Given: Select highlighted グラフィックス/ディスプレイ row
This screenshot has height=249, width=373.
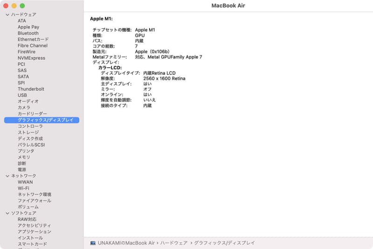Looking at the screenshot, I should [x=41, y=120].
